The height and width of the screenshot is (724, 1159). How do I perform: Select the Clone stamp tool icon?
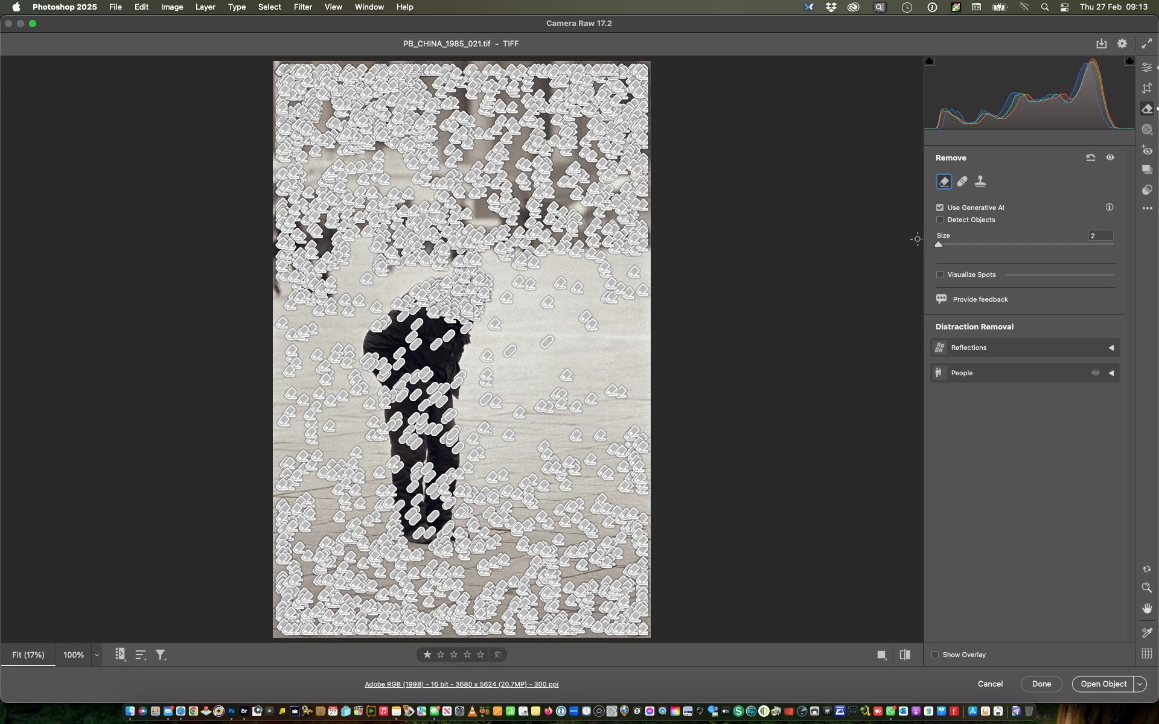click(x=980, y=182)
